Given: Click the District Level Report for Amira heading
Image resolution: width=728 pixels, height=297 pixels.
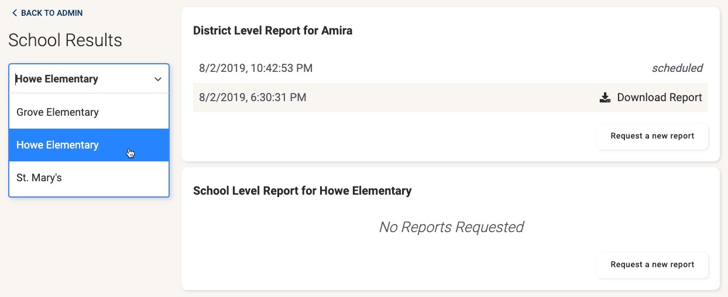Looking at the screenshot, I should (x=273, y=30).
